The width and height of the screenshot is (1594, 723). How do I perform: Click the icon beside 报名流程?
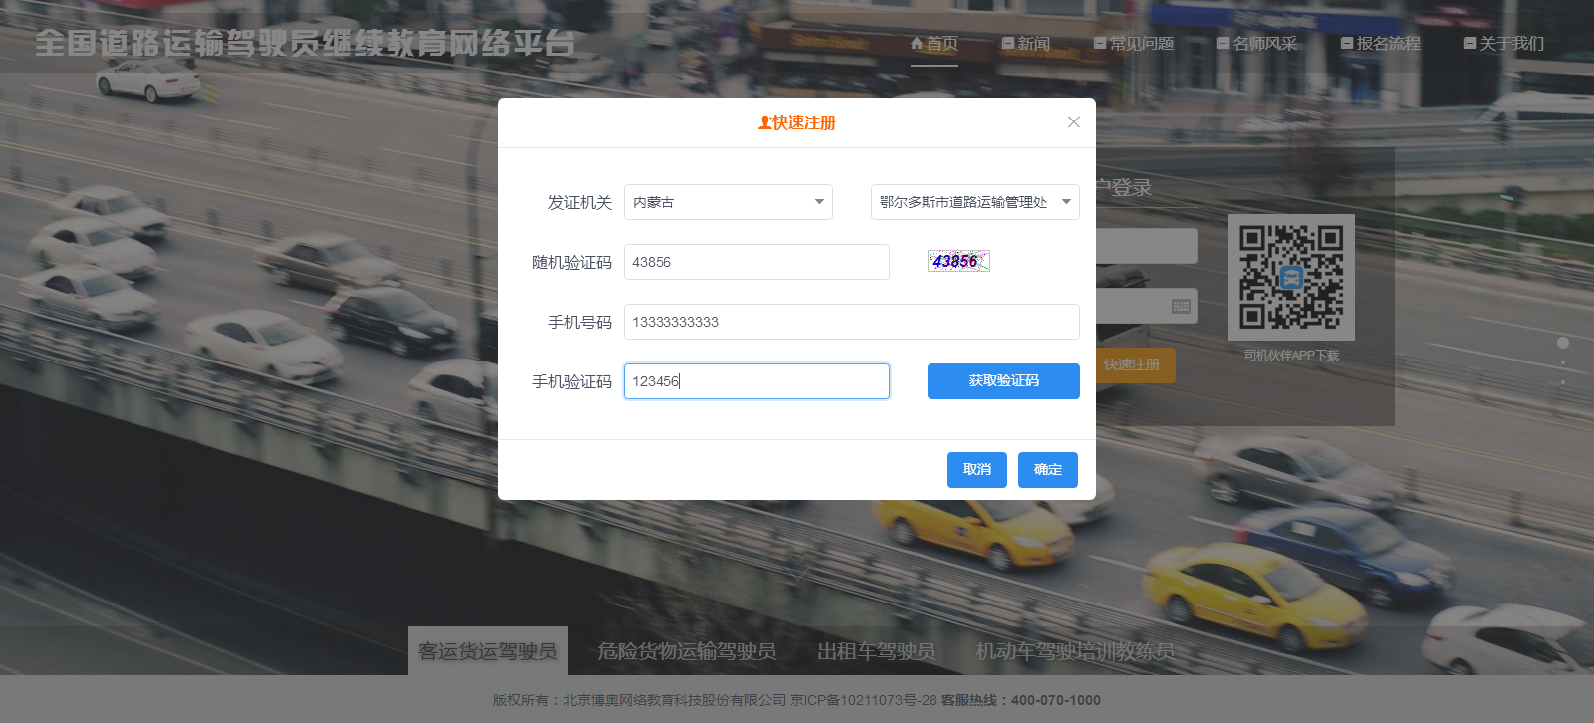click(x=1347, y=43)
